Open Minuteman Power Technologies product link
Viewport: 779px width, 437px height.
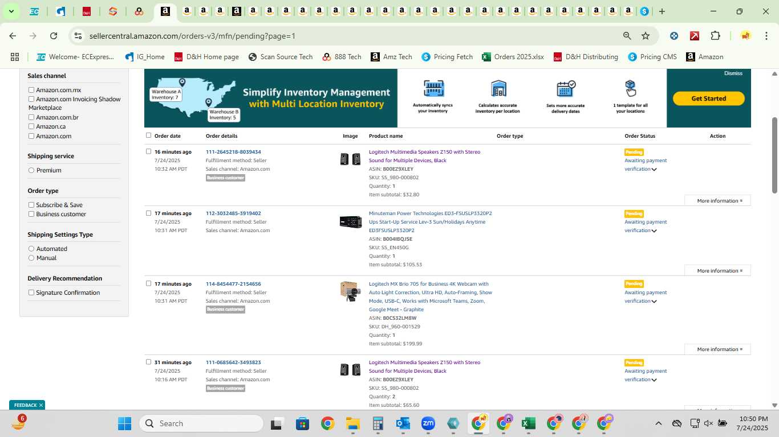pos(430,222)
